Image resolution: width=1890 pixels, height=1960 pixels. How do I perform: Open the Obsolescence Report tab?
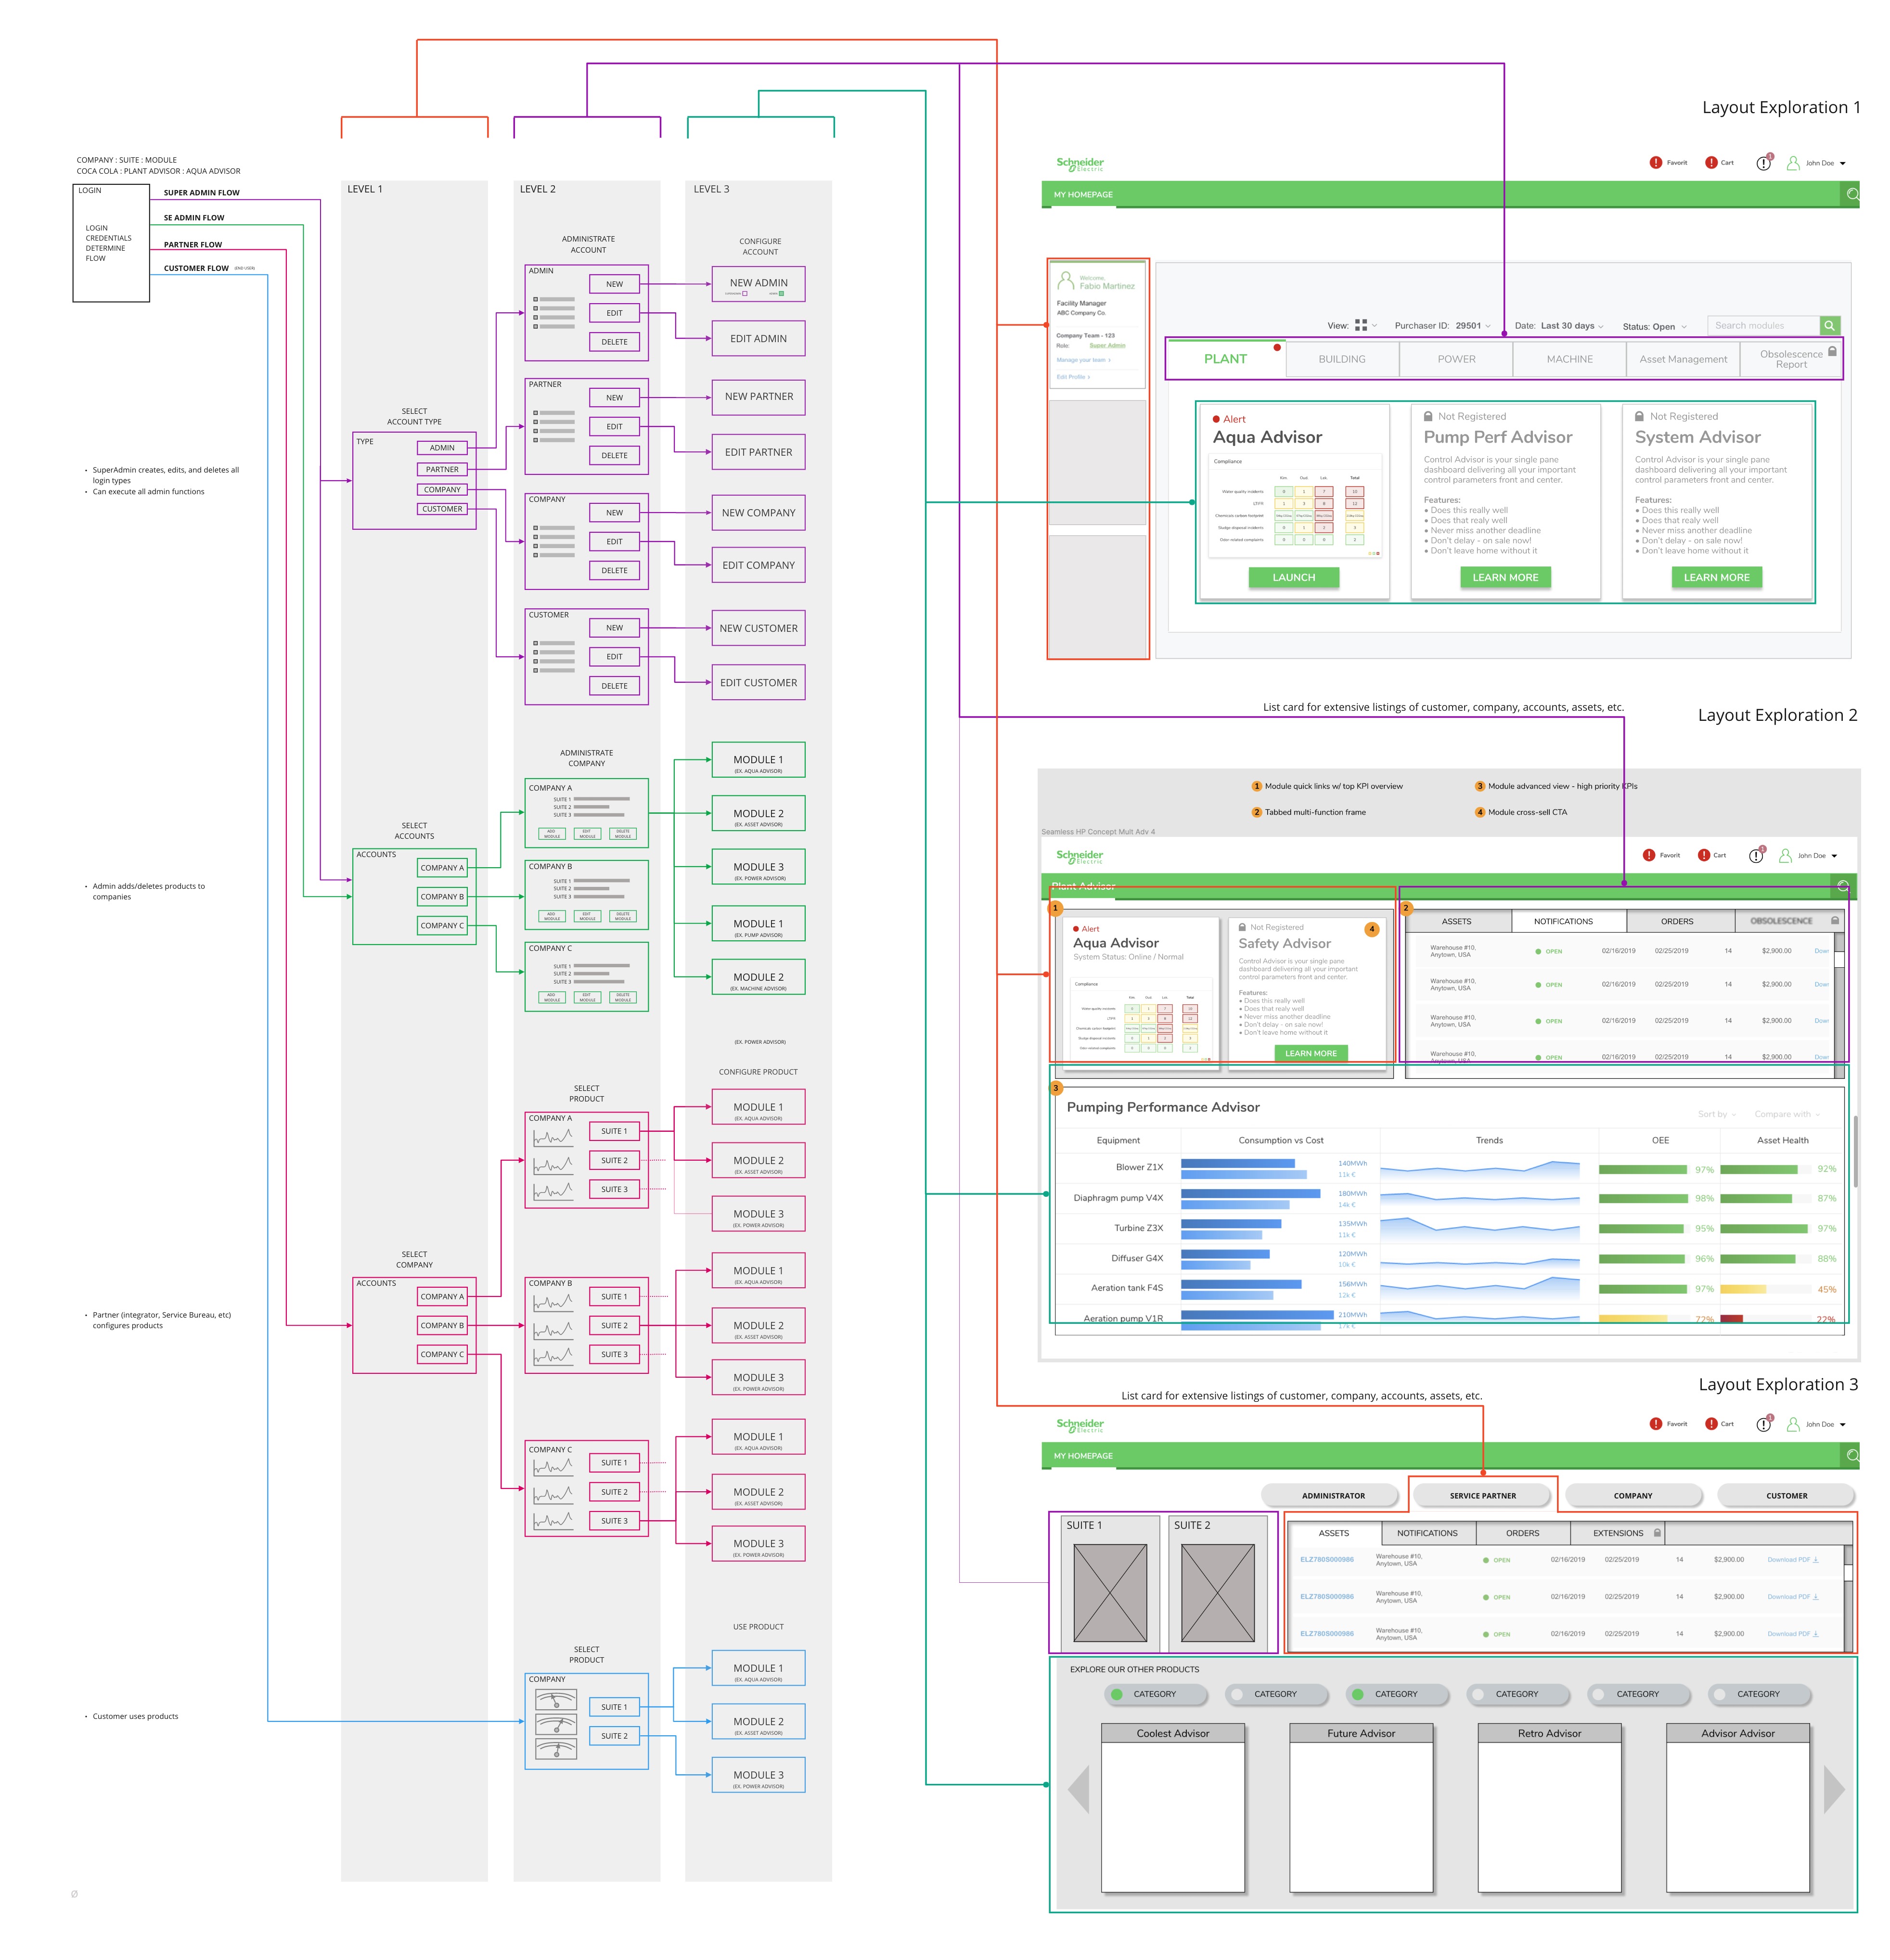pyautogui.click(x=1790, y=359)
